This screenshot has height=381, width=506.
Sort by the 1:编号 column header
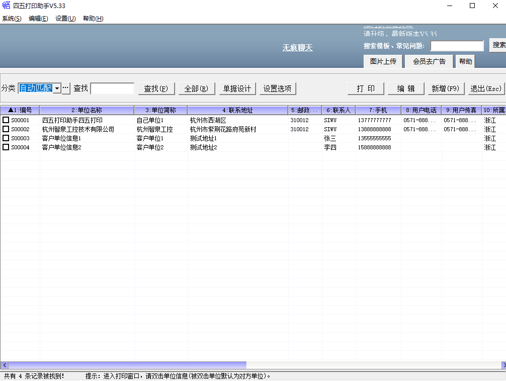click(20, 111)
